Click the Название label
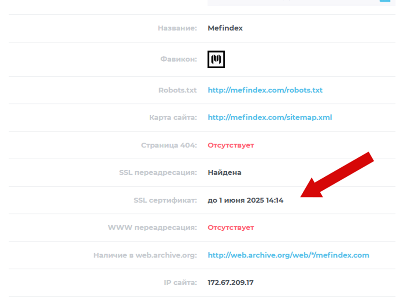Viewport: 420px width, 298px height. pos(177,28)
